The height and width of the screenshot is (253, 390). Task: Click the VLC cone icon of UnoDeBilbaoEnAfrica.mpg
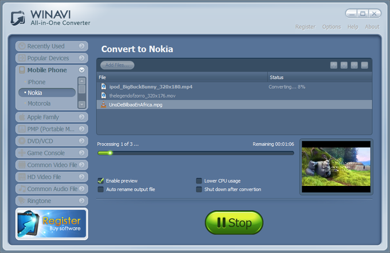[x=103, y=104]
